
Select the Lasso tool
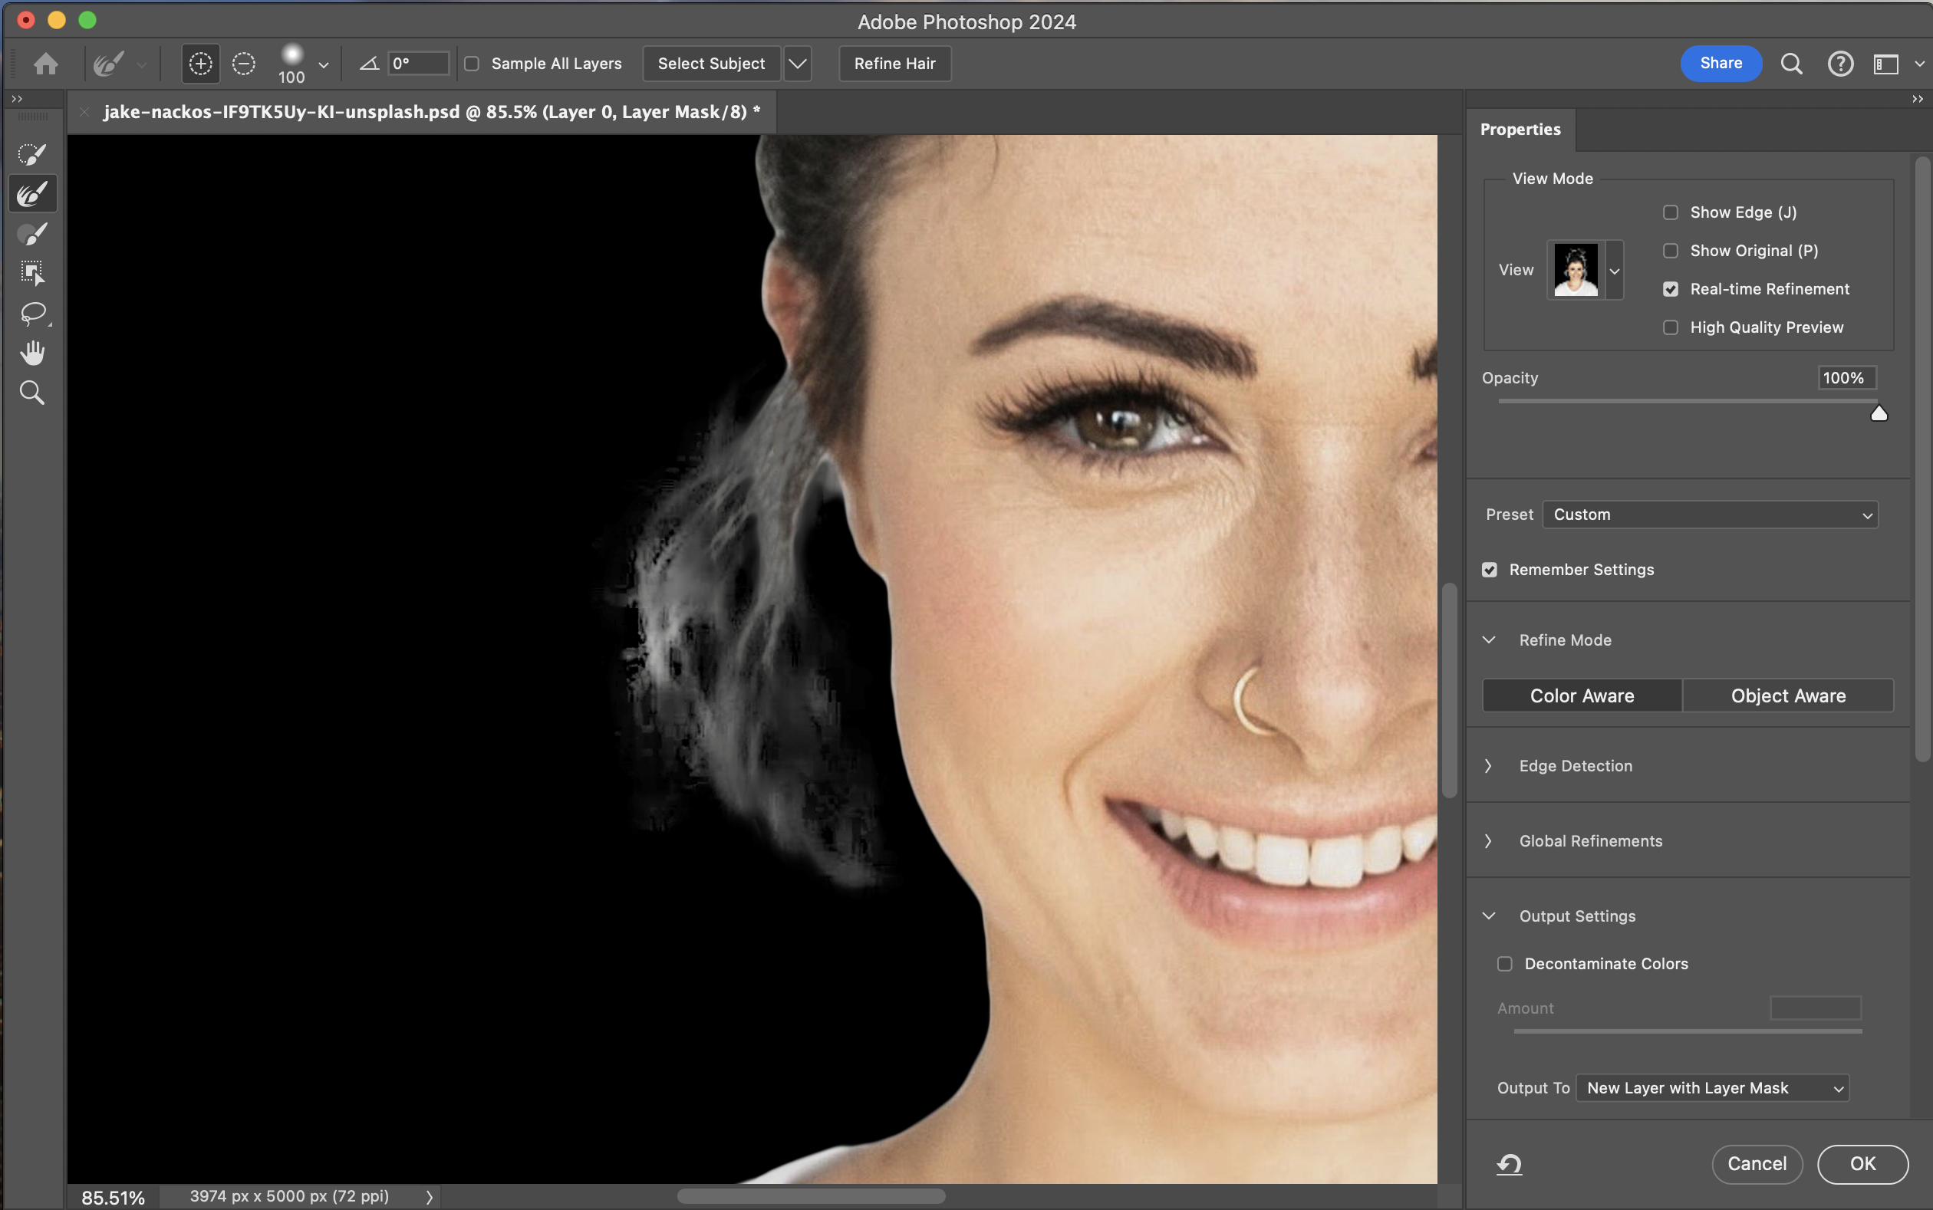click(x=32, y=313)
